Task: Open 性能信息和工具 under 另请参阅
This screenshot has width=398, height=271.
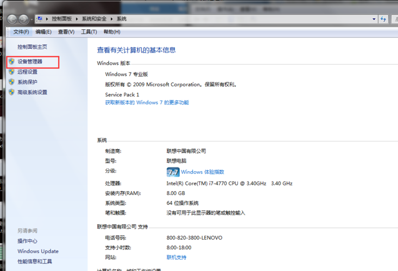Action: [35, 261]
